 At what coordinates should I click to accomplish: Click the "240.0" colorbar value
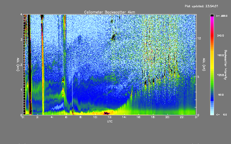[221, 36]
